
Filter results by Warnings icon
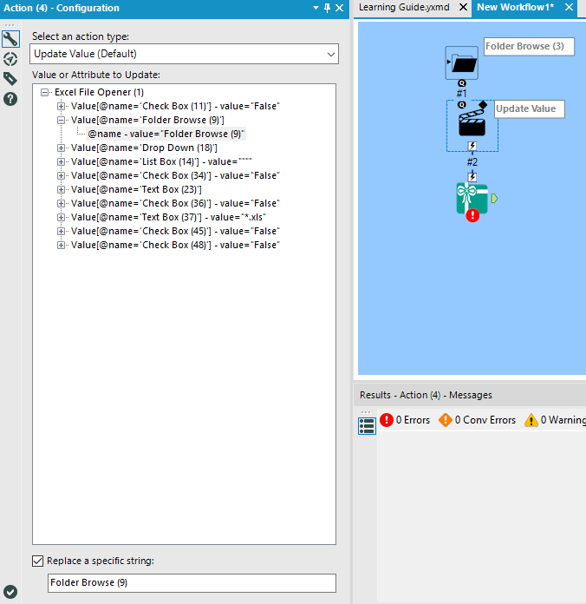tap(531, 420)
